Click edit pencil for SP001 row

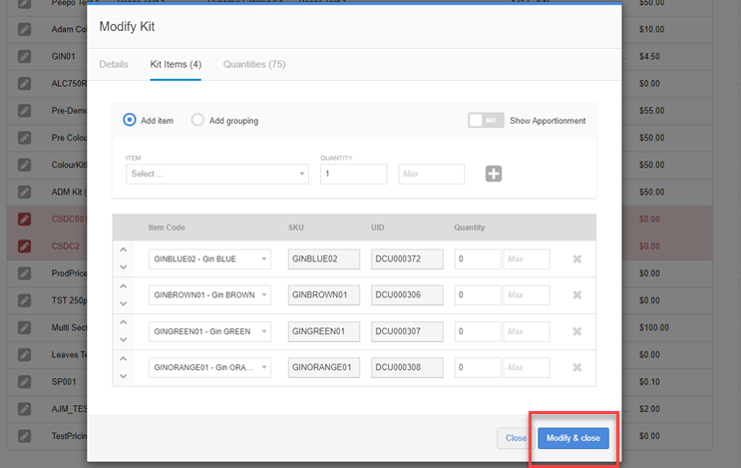(x=25, y=381)
